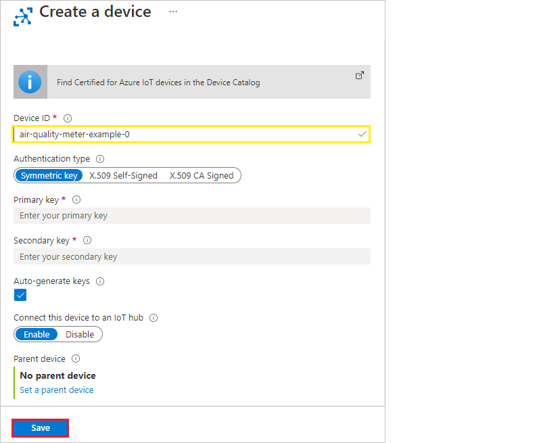This screenshot has width=560, height=443.
Task: Open the ellipsis menu beside the title
Action: (173, 11)
